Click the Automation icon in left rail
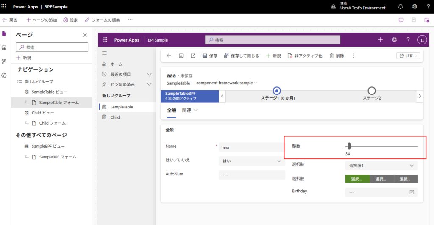The width and height of the screenshot is (434, 225). click(x=4, y=61)
